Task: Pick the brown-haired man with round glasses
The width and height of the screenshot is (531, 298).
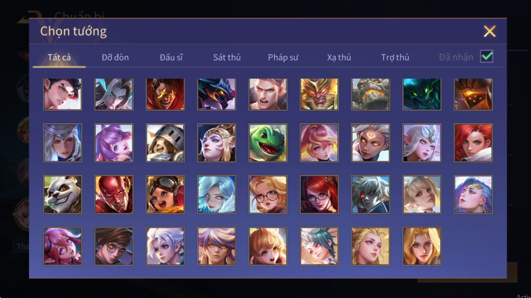Action: pos(114,246)
